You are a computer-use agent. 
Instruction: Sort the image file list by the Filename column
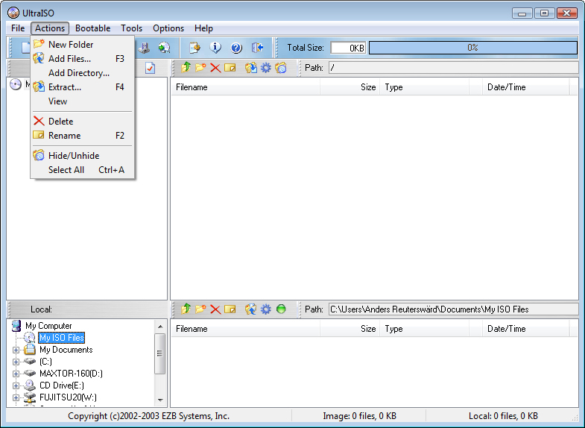pyautogui.click(x=245, y=87)
